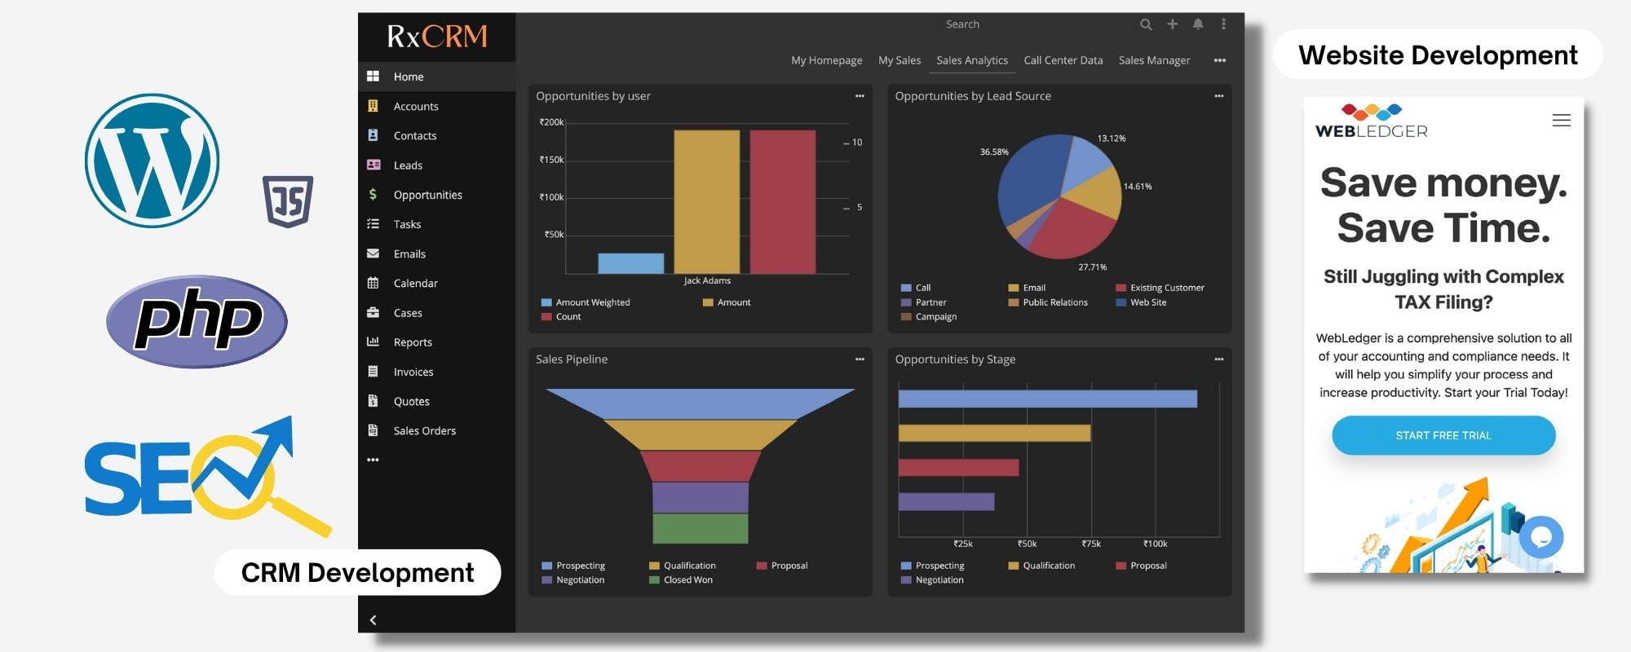
Task: Click the Leads card icon
Action: coord(373,165)
